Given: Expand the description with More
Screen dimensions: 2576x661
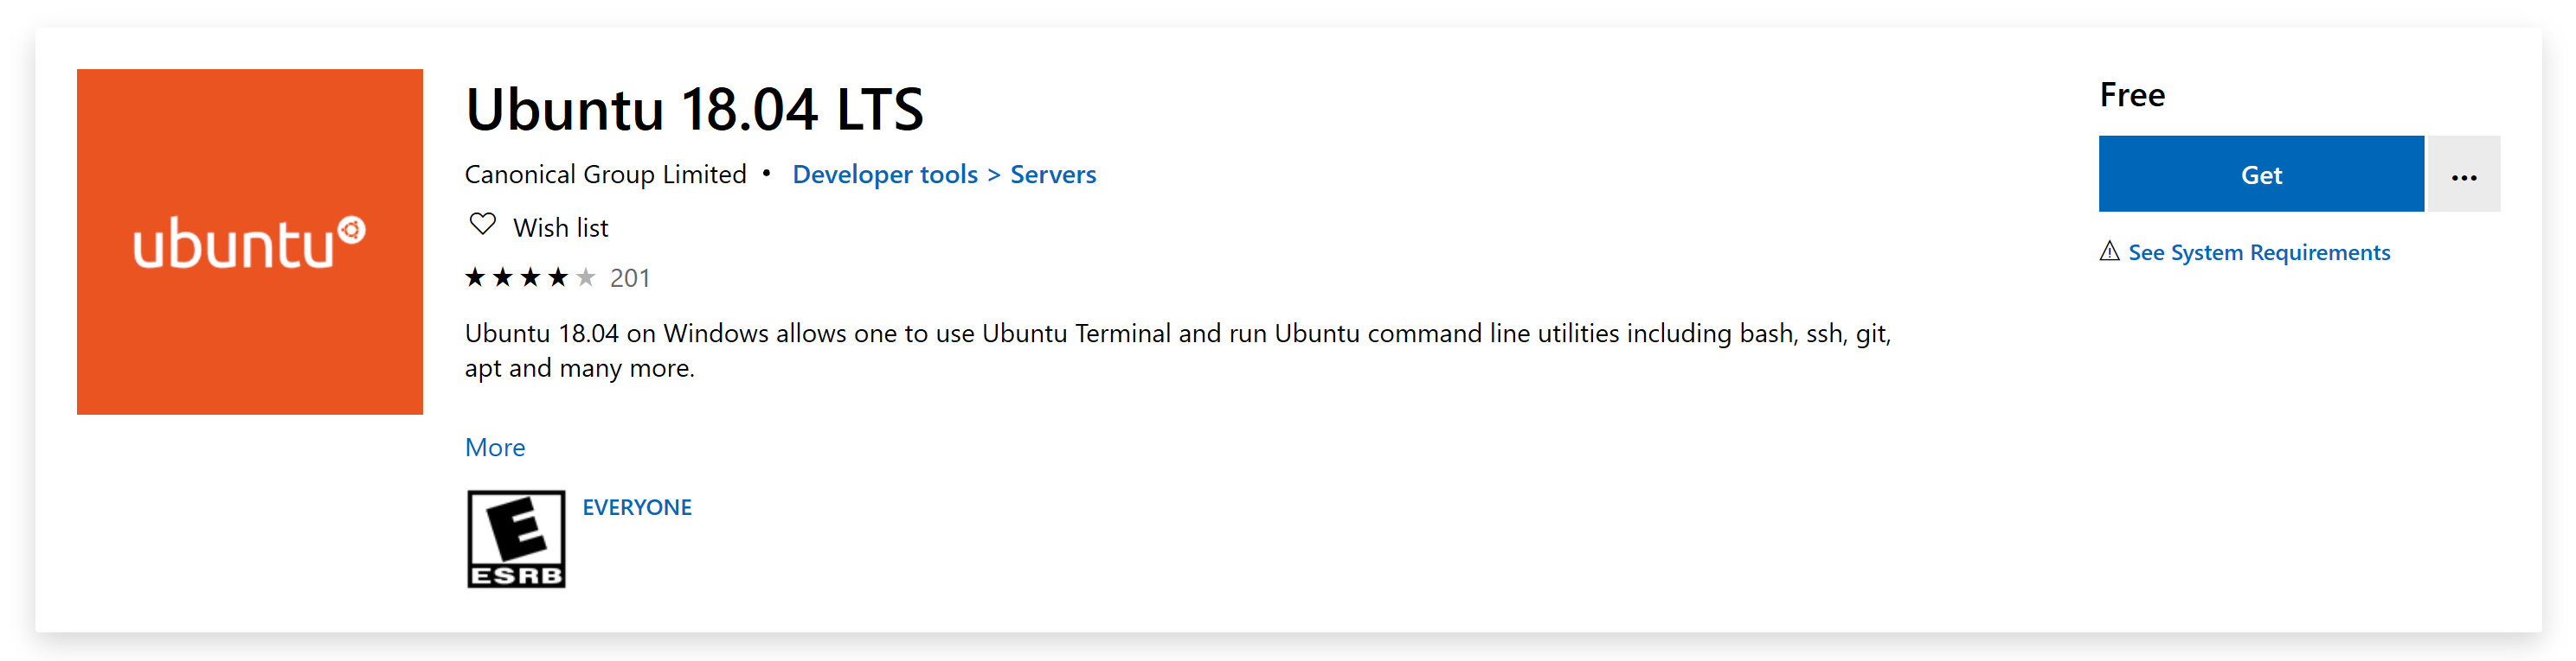Looking at the screenshot, I should click(494, 448).
